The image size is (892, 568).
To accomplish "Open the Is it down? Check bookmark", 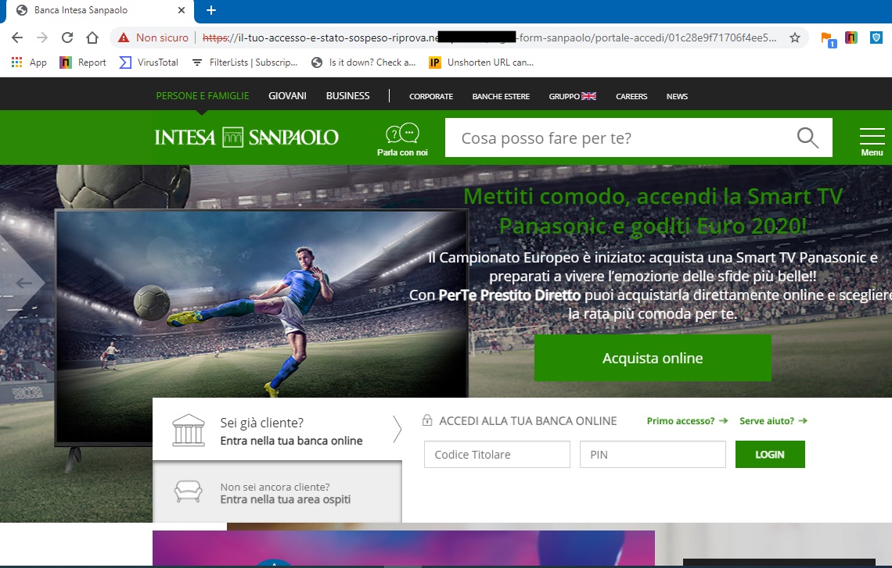I will coord(364,63).
